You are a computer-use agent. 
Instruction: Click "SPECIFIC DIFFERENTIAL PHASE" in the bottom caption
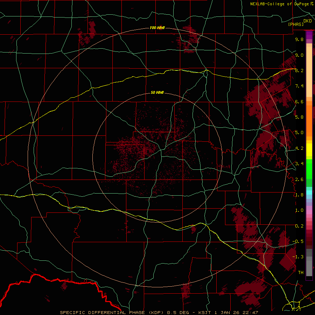click(102, 313)
